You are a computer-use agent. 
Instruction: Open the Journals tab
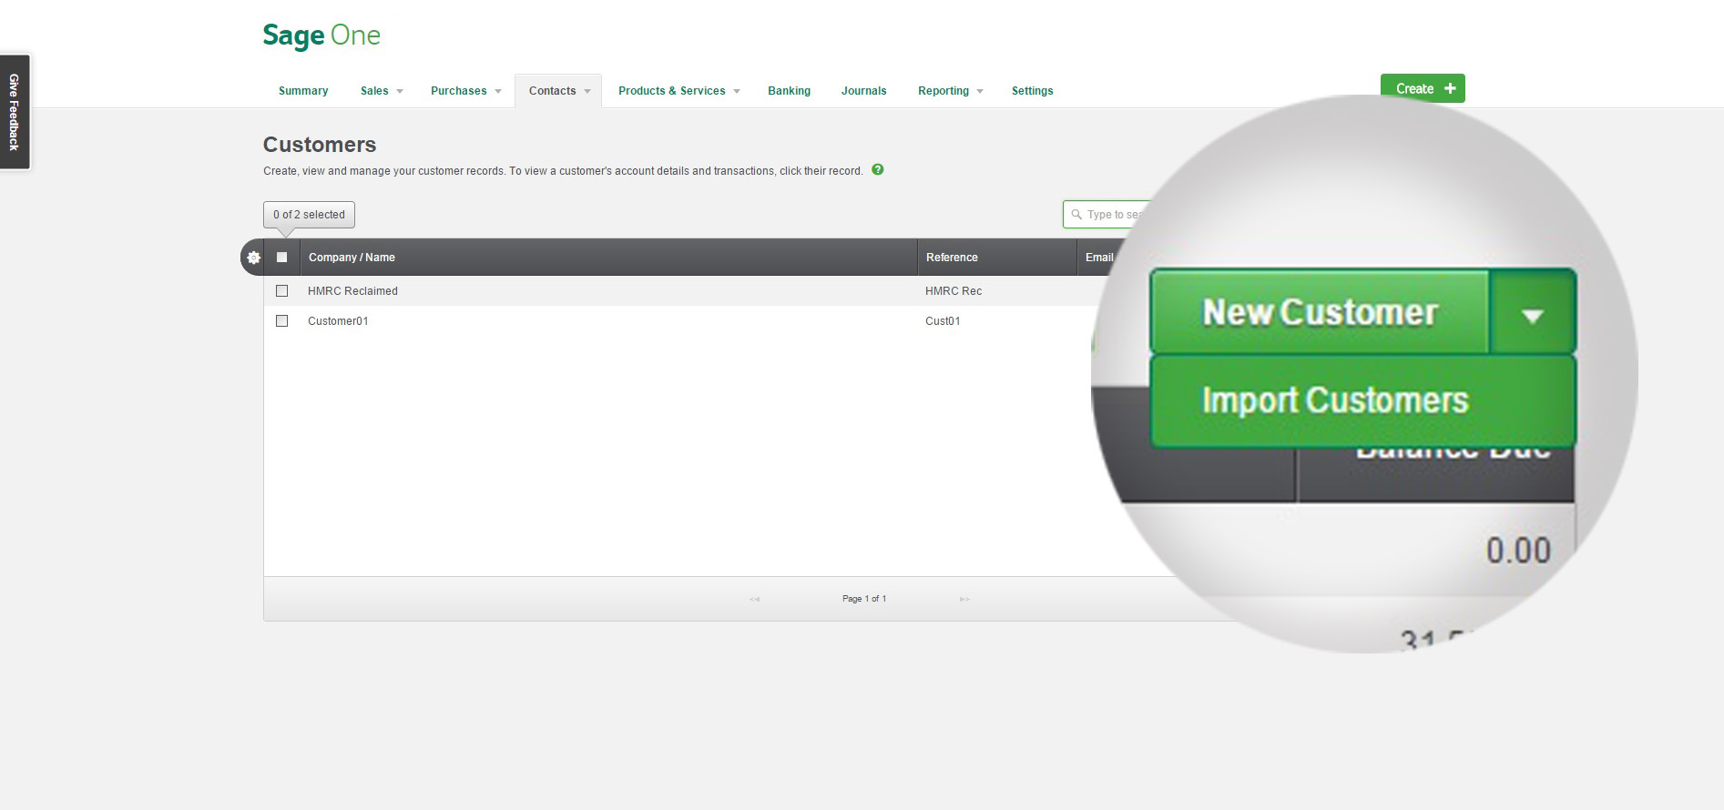pyautogui.click(x=863, y=91)
